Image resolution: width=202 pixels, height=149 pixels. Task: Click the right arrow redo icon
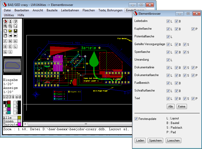tap(16, 35)
